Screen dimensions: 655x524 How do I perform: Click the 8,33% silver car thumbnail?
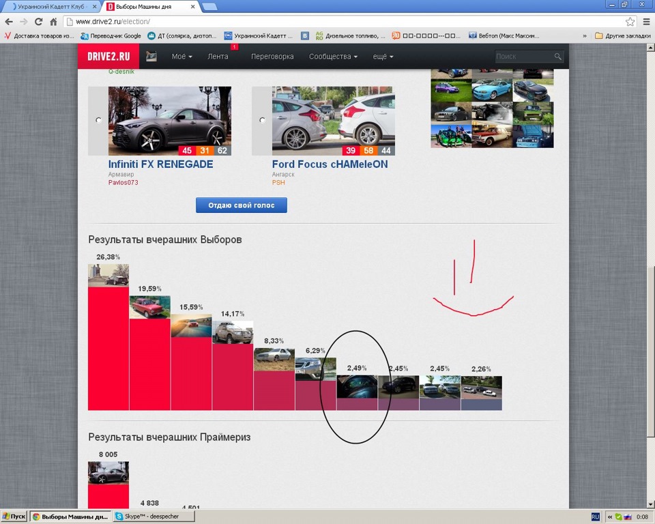274,360
